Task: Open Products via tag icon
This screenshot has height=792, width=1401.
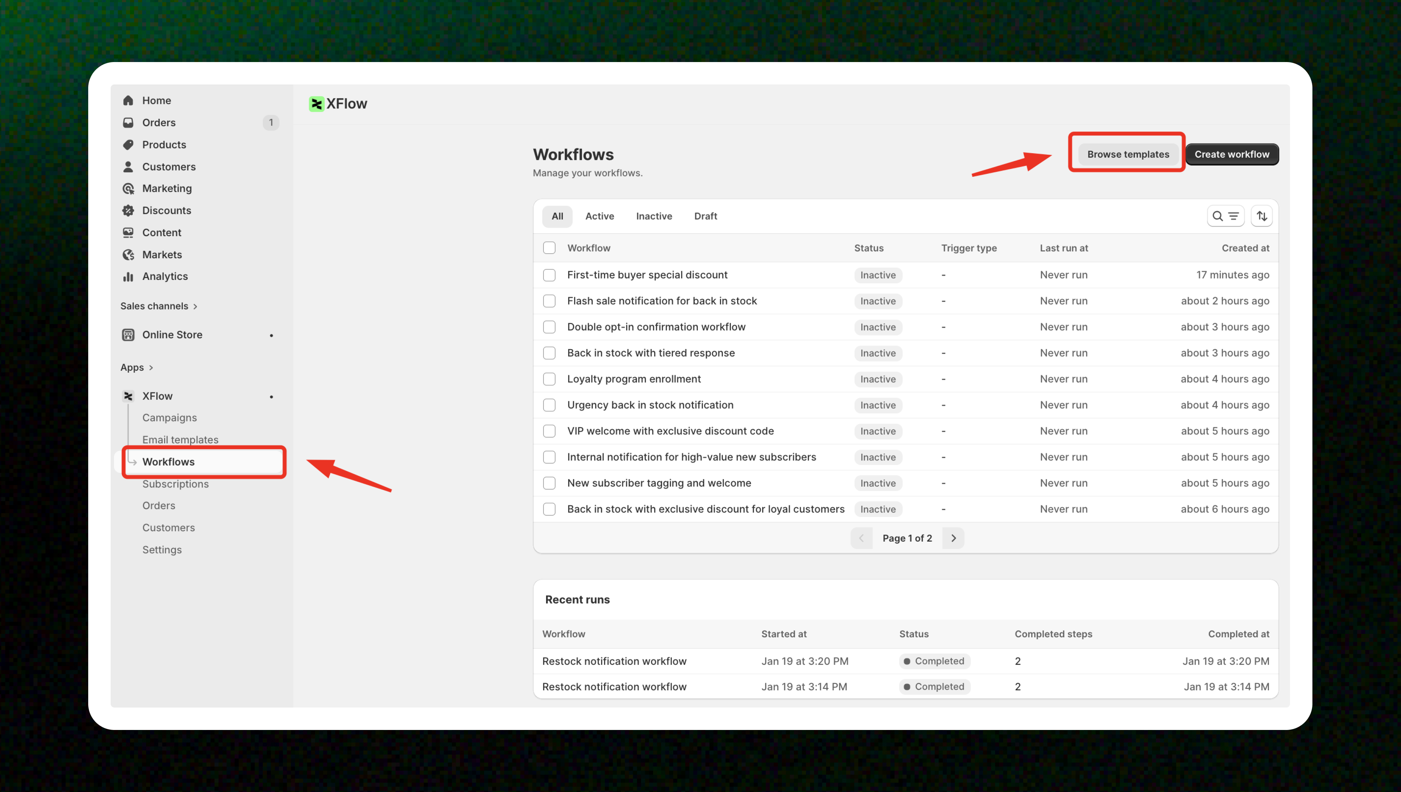Action: (128, 145)
